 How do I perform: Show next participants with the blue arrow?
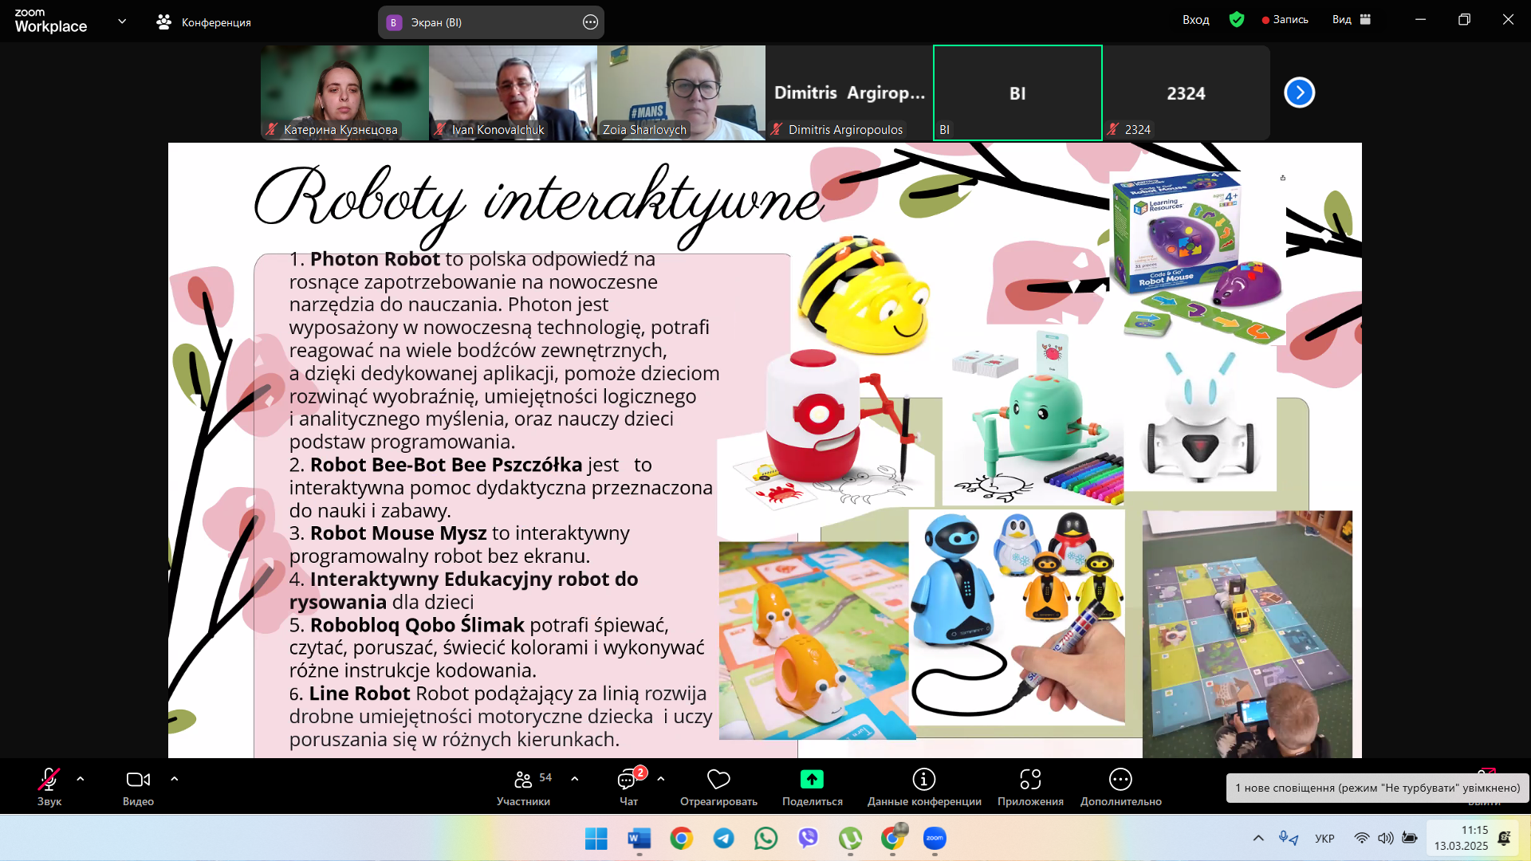[x=1299, y=92]
